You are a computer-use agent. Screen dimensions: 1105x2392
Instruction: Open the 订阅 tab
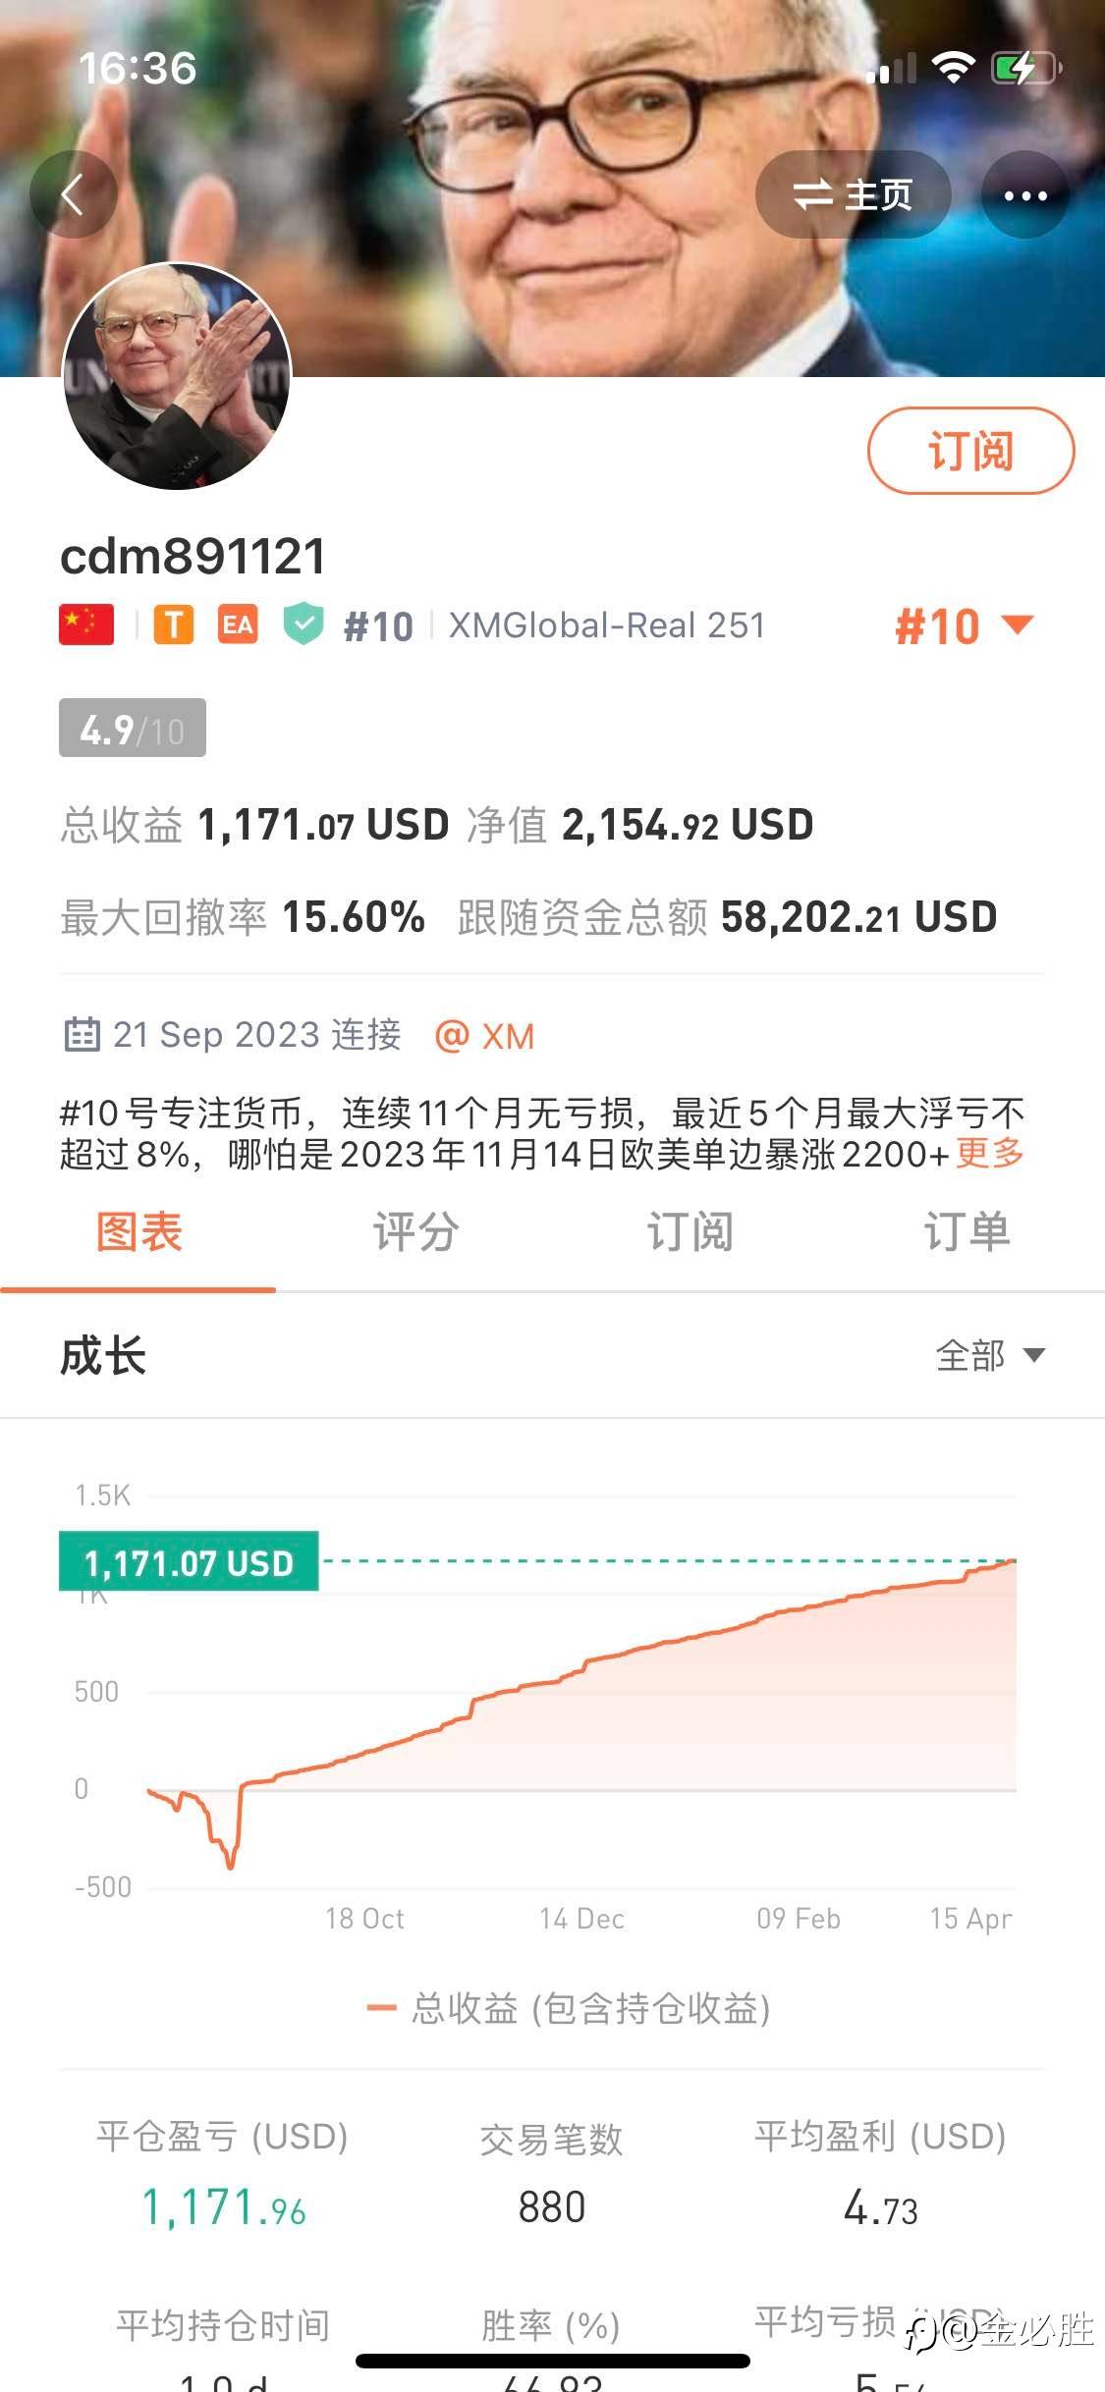point(690,1231)
